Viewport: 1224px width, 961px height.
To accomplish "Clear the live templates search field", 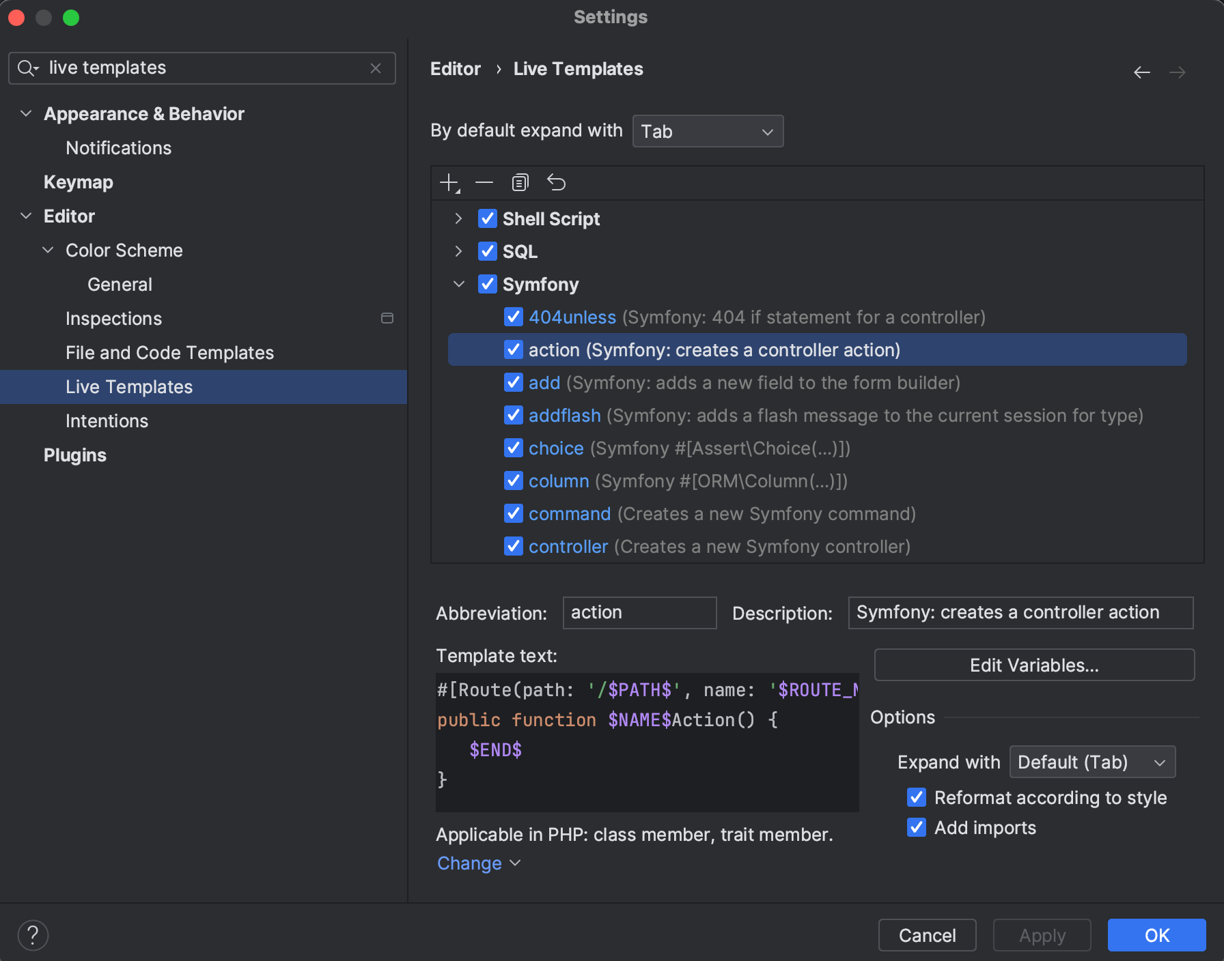I will coord(375,68).
